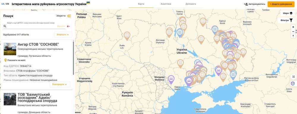Image resolution: width=297 pixels, height=114 pixels.
Task: Click the purple vehicle marker near Moldova
Action: tap(171, 79)
